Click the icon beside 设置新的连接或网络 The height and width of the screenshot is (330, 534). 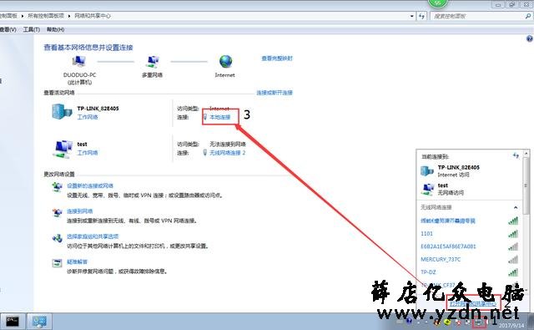pos(57,187)
